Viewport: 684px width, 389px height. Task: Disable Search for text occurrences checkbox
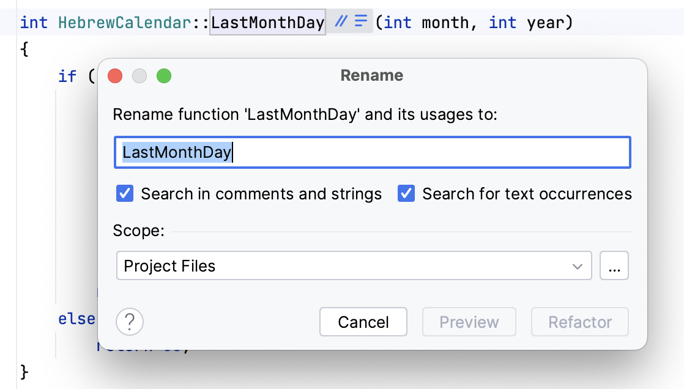[406, 194]
